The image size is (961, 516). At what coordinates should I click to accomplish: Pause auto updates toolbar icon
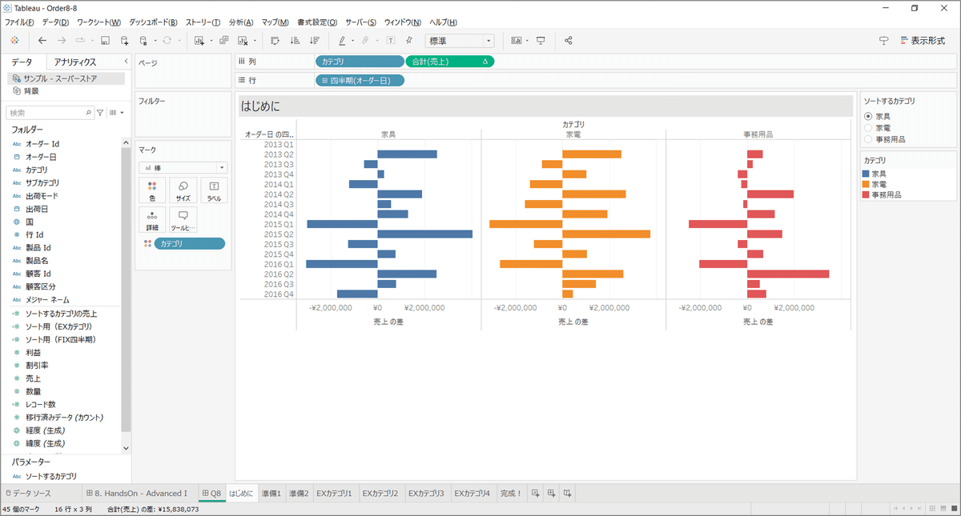[x=143, y=40]
